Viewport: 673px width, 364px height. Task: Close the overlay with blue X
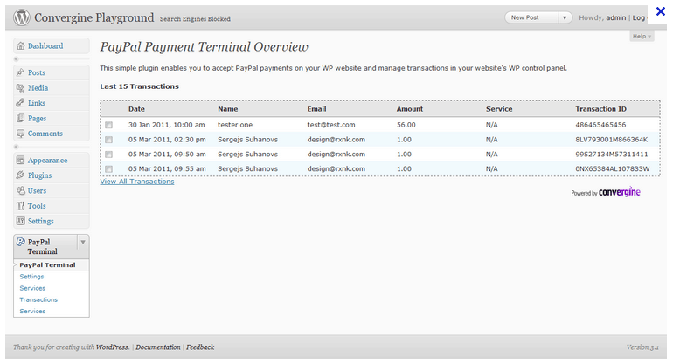(661, 11)
